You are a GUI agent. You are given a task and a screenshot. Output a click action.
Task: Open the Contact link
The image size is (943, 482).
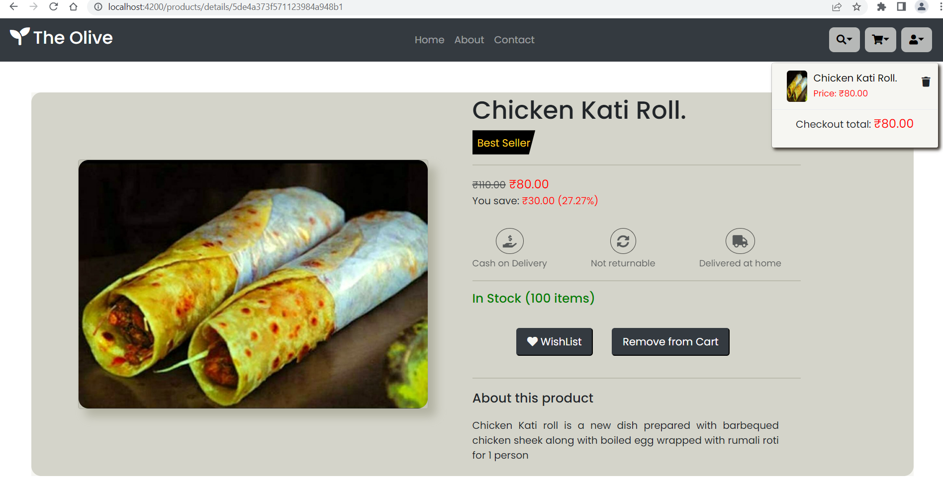pyautogui.click(x=514, y=40)
